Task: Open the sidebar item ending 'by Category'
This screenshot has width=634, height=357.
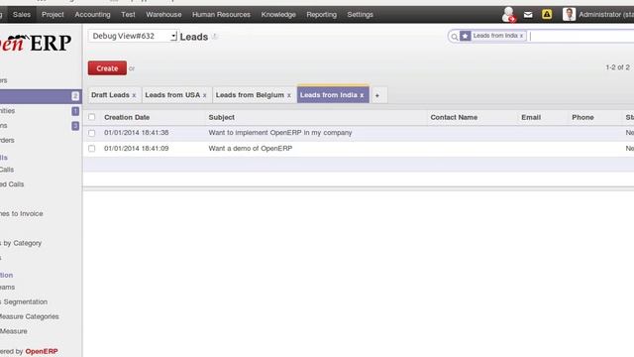Action: pyautogui.click(x=21, y=243)
